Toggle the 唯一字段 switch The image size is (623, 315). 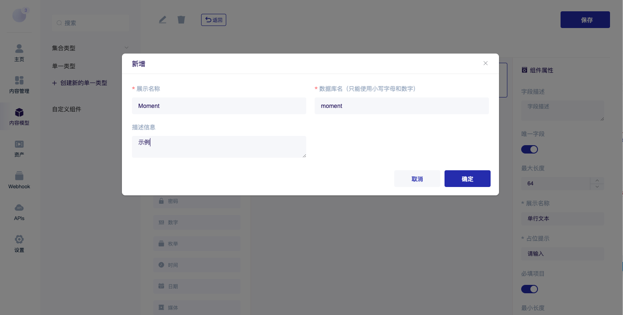coord(530,149)
